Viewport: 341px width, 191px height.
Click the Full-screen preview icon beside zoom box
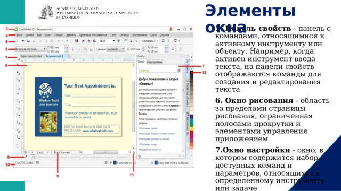tap(119, 41)
